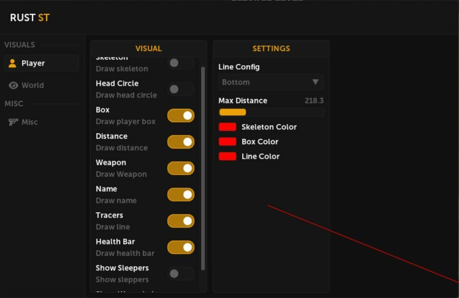Switch to the World section
Screen dimensions: 459x298
point(42,85)
